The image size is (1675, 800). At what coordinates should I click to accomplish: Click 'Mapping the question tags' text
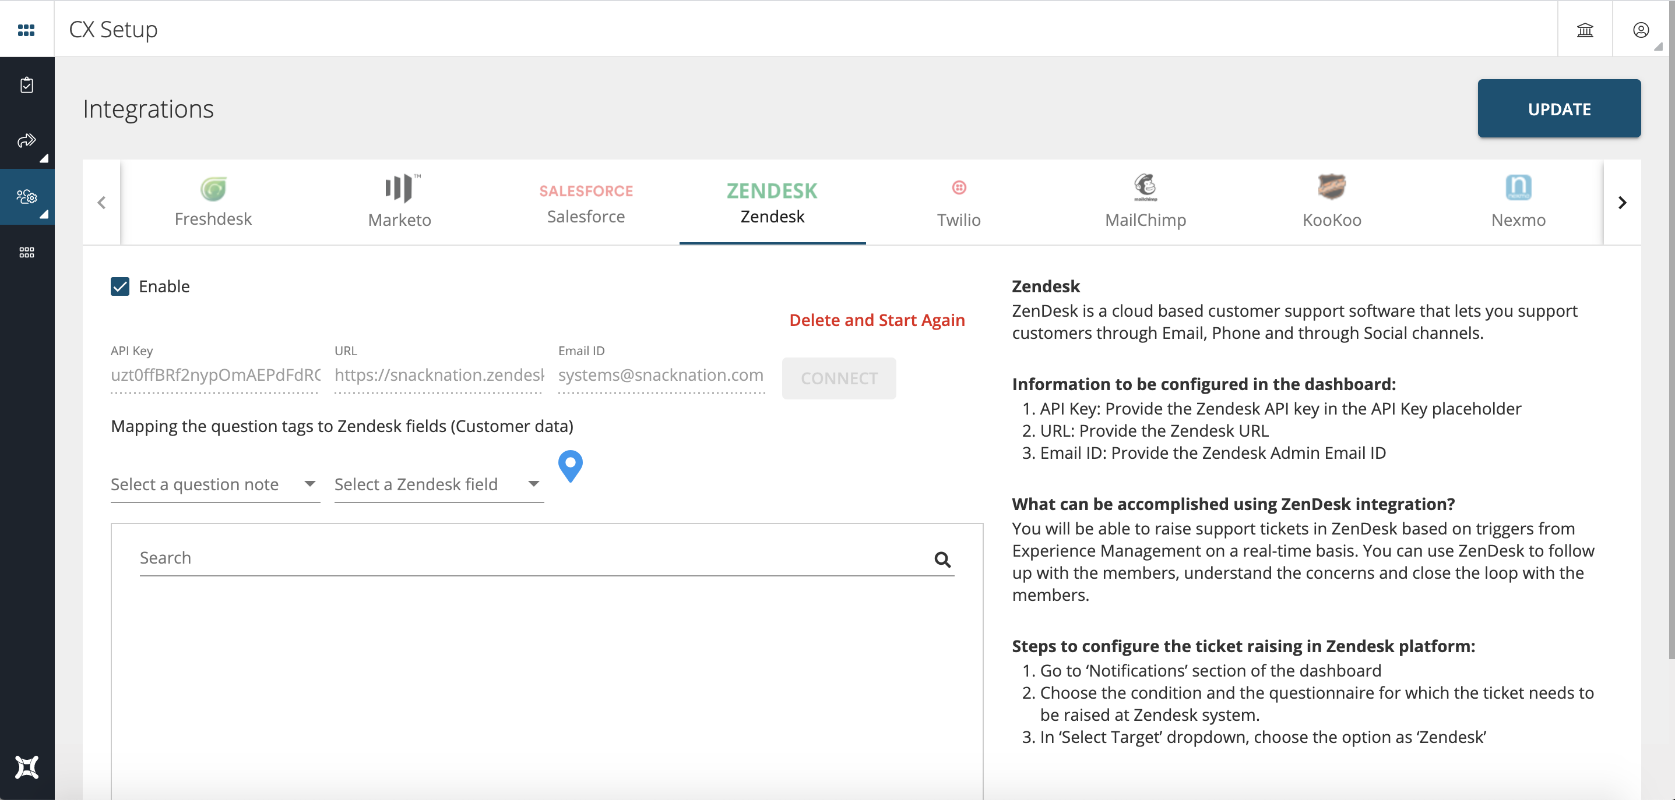pyautogui.click(x=342, y=426)
